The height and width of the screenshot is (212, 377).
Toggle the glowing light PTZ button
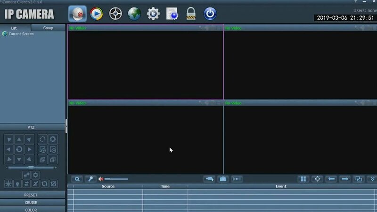pyautogui.click(x=8, y=184)
